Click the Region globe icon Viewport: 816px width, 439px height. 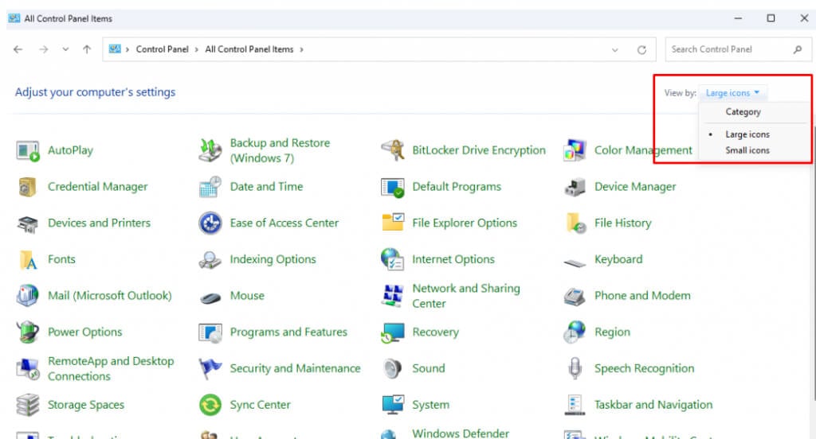pos(575,332)
